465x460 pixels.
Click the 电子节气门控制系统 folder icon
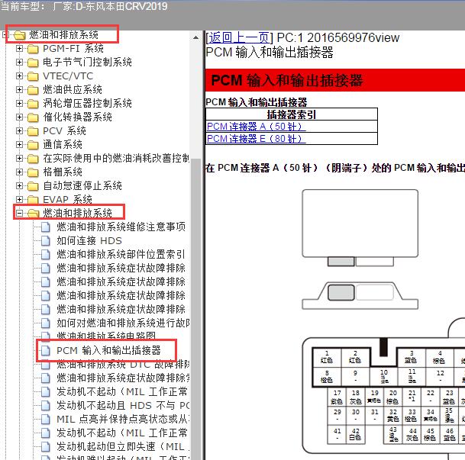click(33, 63)
